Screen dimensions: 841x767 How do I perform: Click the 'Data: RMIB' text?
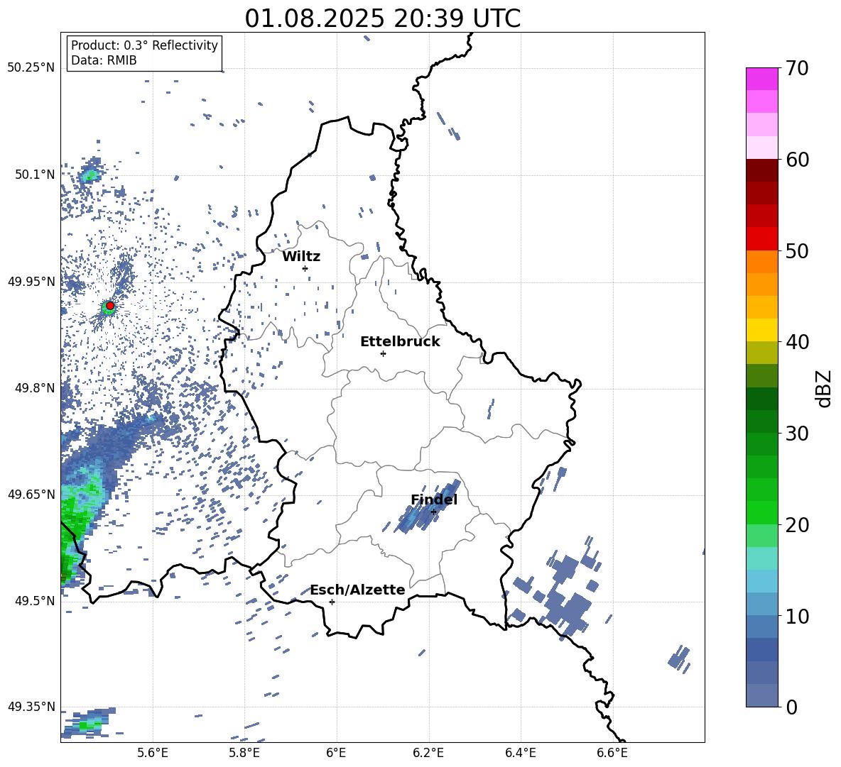tap(104, 60)
